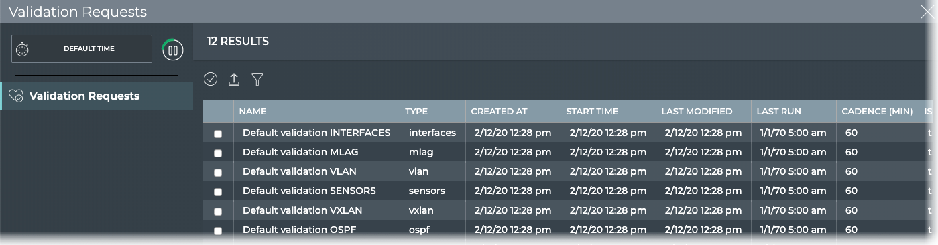Pause auto-refresh with the pause icon

[172, 50]
